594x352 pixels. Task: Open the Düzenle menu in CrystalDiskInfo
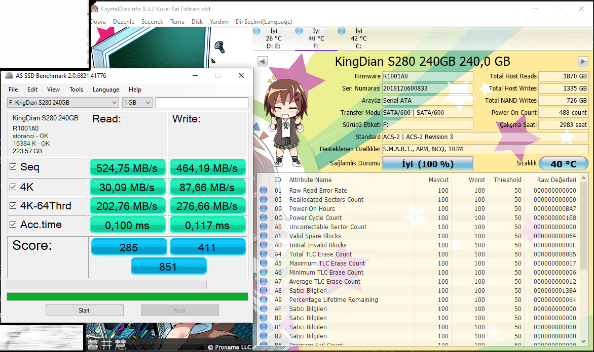click(x=124, y=22)
